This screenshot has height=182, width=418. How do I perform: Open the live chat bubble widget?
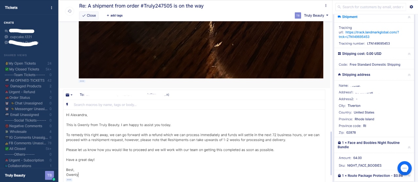pos(404,168)
